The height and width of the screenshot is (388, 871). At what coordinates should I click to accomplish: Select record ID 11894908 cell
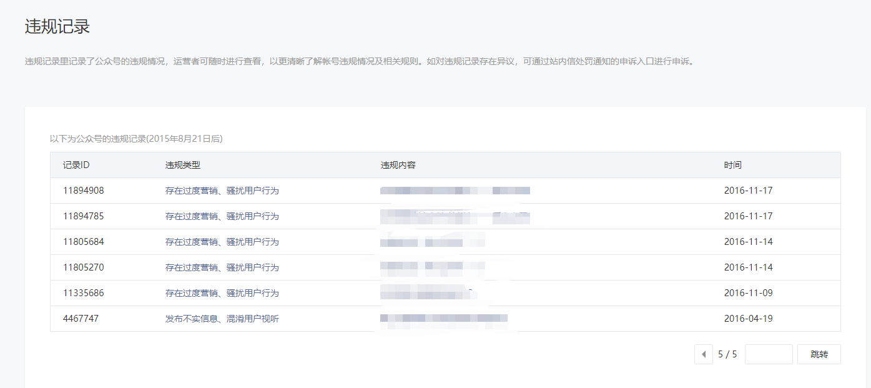click(x=84, y=191)
